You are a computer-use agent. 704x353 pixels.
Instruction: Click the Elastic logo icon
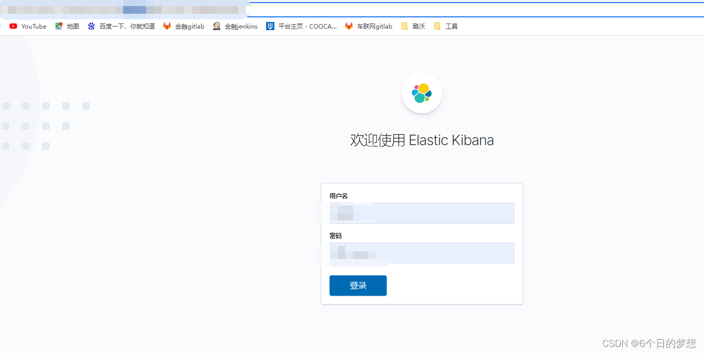(422, 93)
